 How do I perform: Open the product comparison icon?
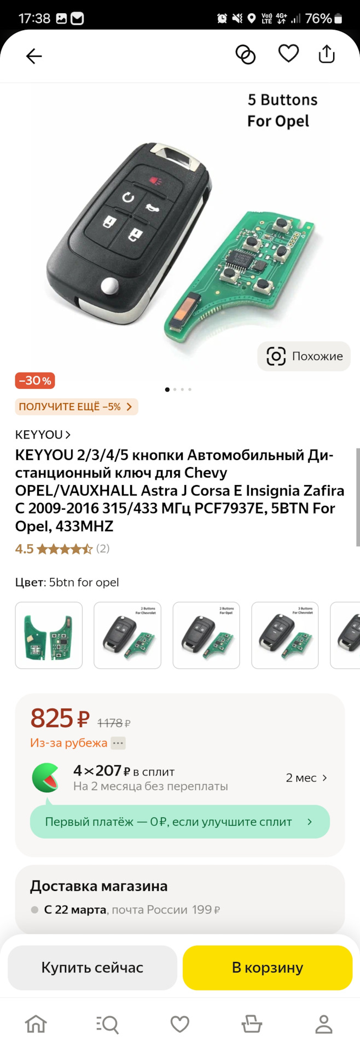point(246,55)
